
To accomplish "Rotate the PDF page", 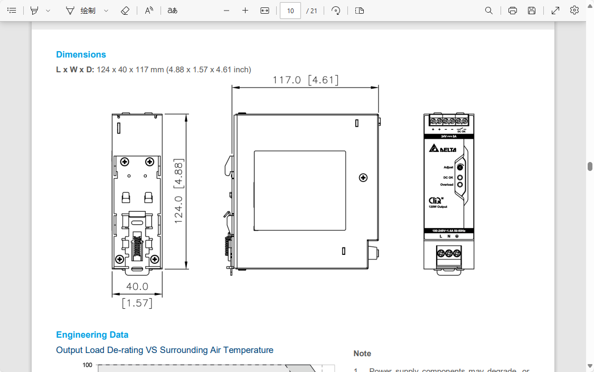I will pos(336,11).
